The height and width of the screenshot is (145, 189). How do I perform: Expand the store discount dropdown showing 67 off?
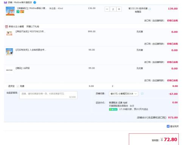124,94
